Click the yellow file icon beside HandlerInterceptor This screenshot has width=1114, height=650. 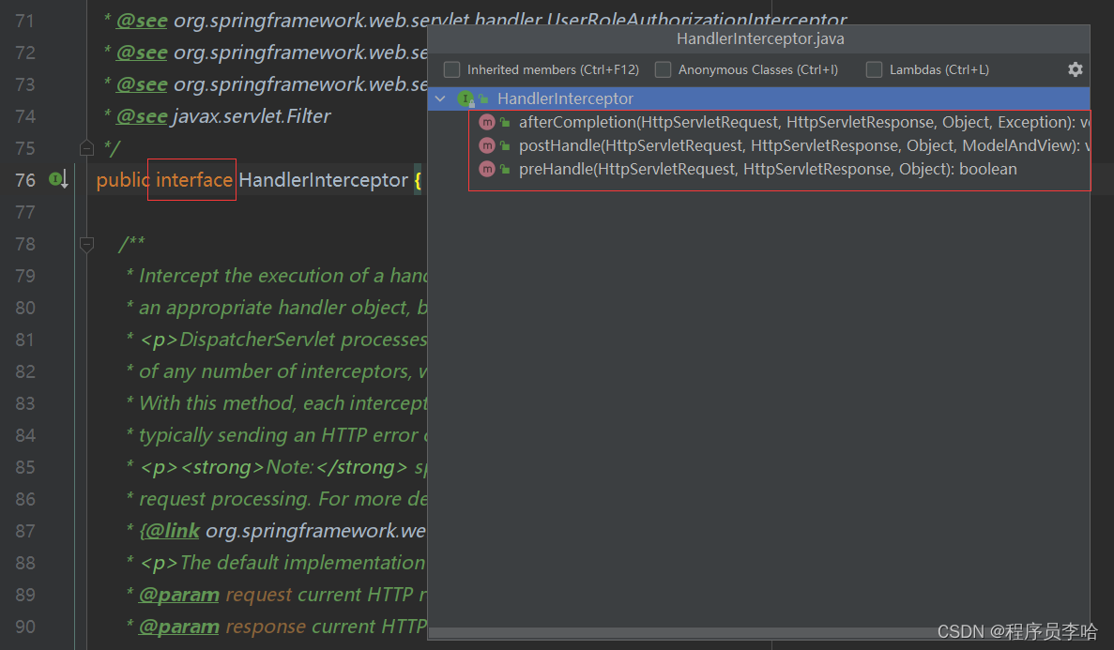pyautogui.click(x=482, y=98)
